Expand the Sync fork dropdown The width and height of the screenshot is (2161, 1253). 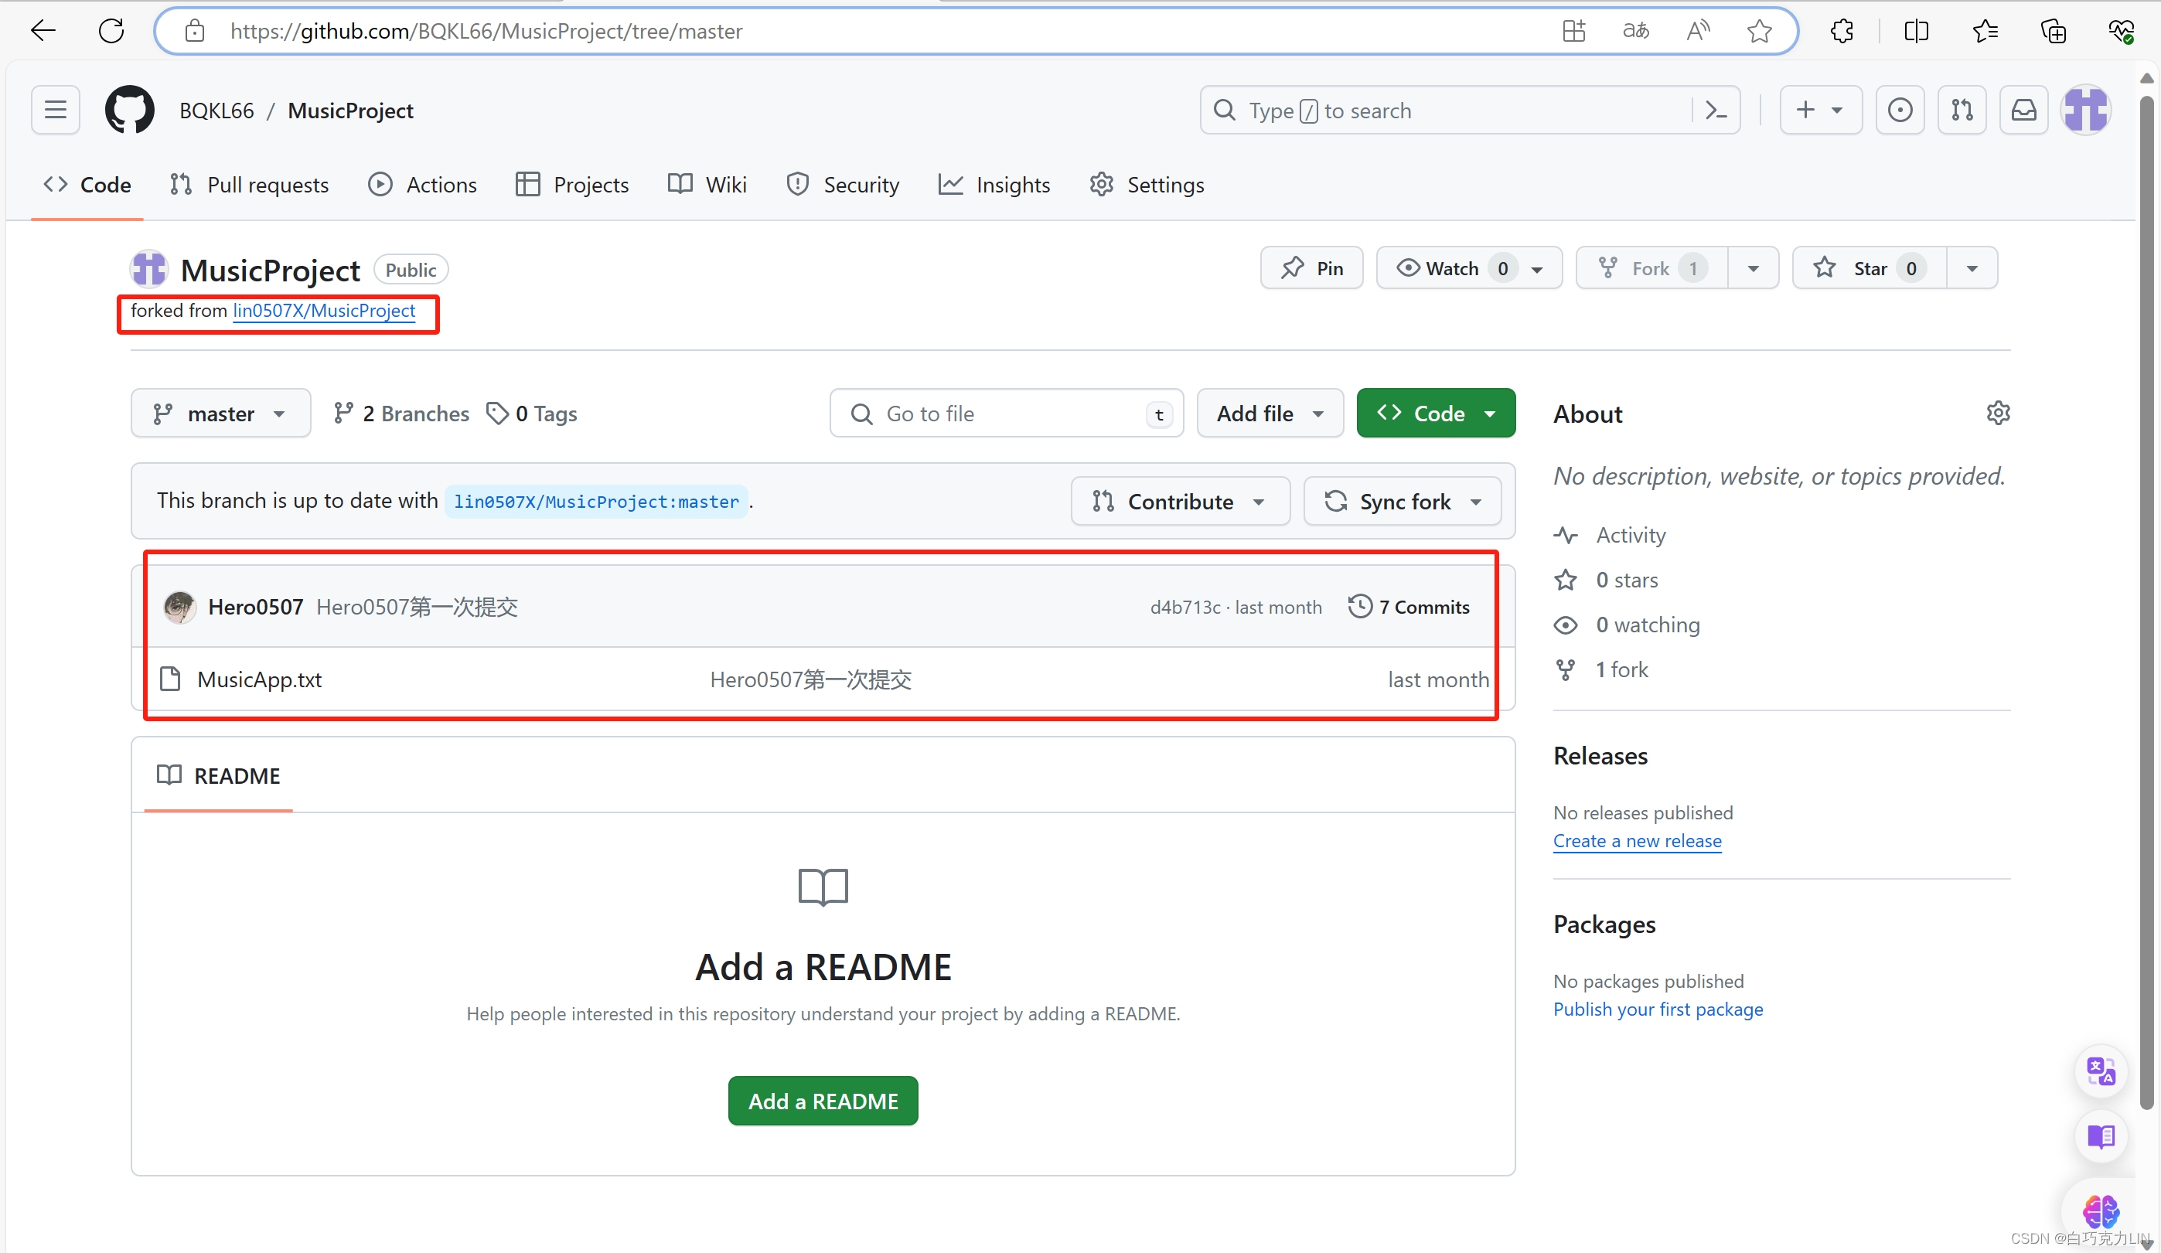pyautogui.click(x=1402, y=502)
